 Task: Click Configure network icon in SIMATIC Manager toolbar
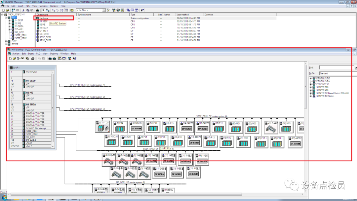pos(114,10)
